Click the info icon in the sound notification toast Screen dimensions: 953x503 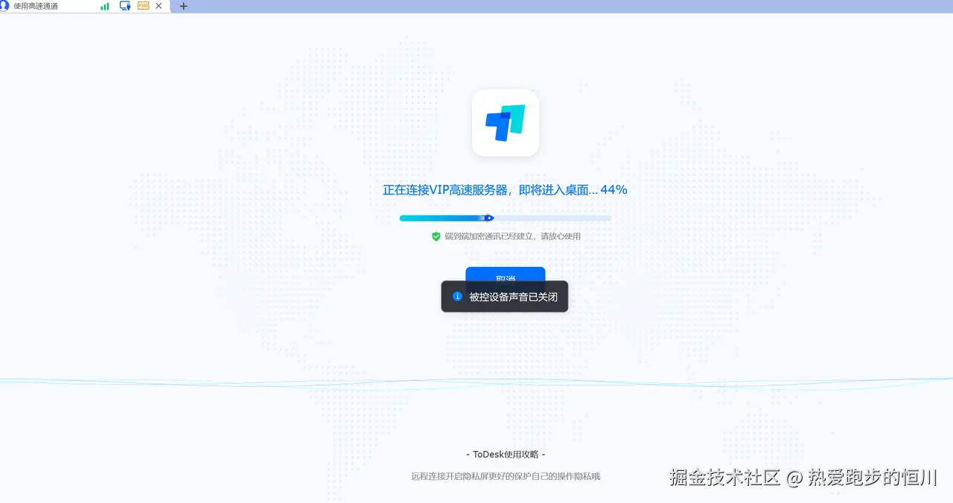point(456,296)
